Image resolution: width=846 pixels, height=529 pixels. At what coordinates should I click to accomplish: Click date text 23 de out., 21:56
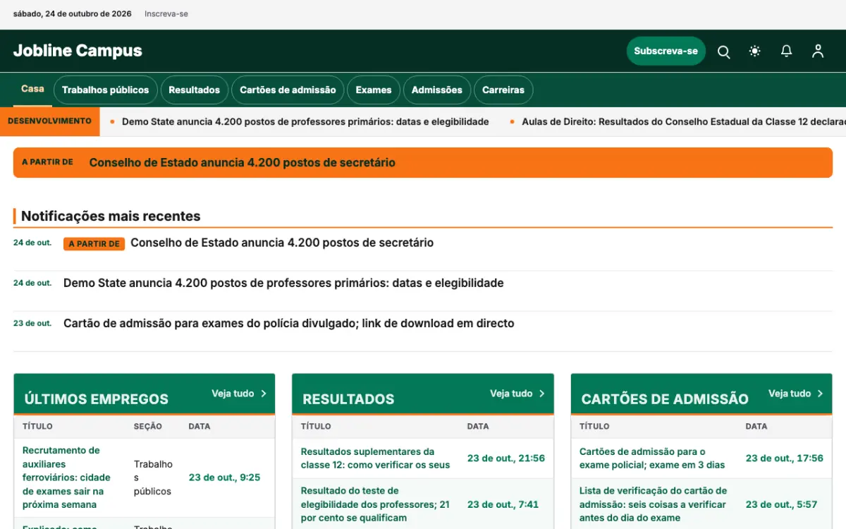pyautogui.click(x=506, y=458)
